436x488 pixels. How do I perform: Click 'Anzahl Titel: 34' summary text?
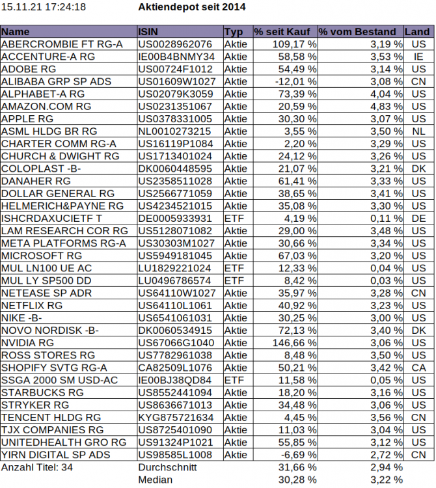(x=37, y=467)
